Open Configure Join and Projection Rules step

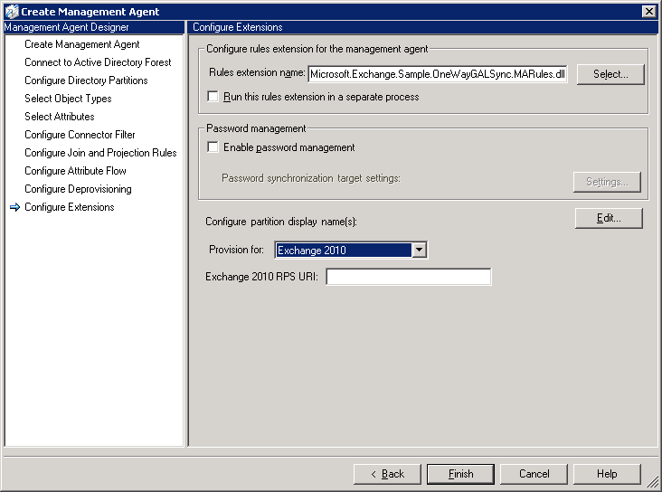(100, 153)
